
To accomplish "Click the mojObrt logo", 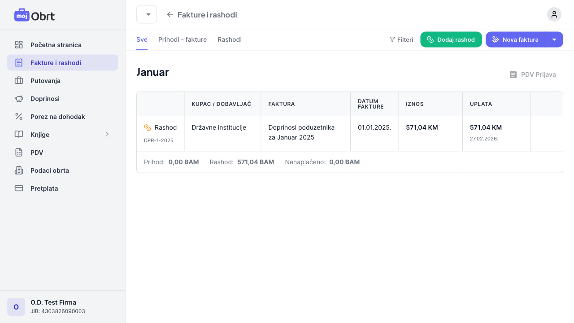I will pyautogui.click(x=35, y=15).
